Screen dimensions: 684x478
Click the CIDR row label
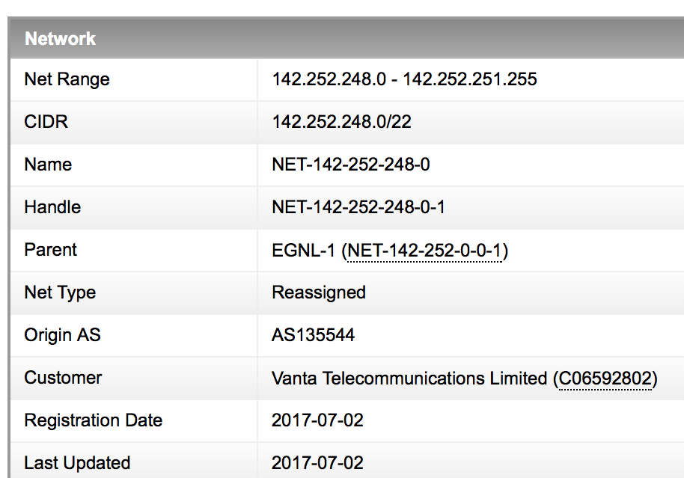click(x=46, y=122)
